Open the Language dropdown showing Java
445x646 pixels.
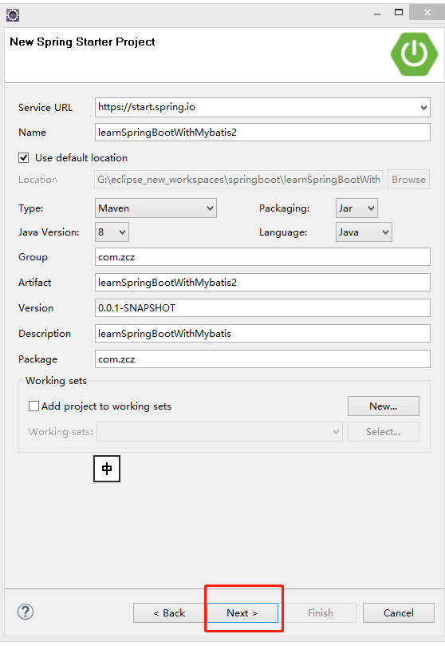(364, 232)
